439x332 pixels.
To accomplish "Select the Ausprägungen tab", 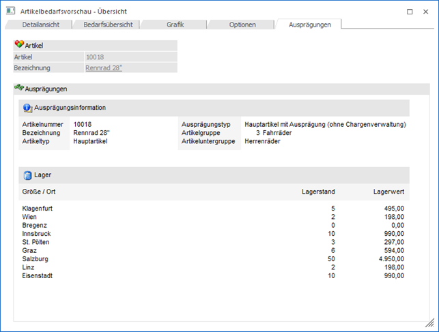I will pyautogui.click(x=309, y=25).
